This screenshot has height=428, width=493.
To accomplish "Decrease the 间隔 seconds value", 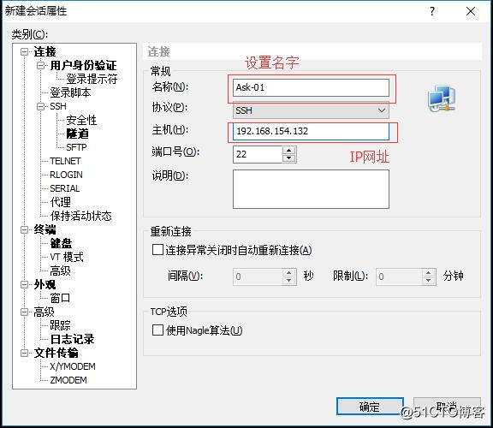I will [289, 281].
